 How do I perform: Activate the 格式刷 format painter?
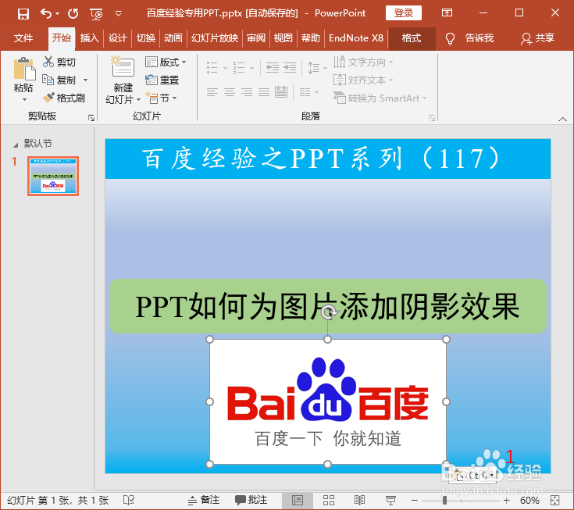[x=64, y=98]
